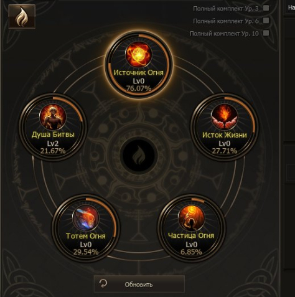Click the flame icon in the top-left corner
Image resolution: width=295 pixels, height=297 pixels.
pos(22,17)
